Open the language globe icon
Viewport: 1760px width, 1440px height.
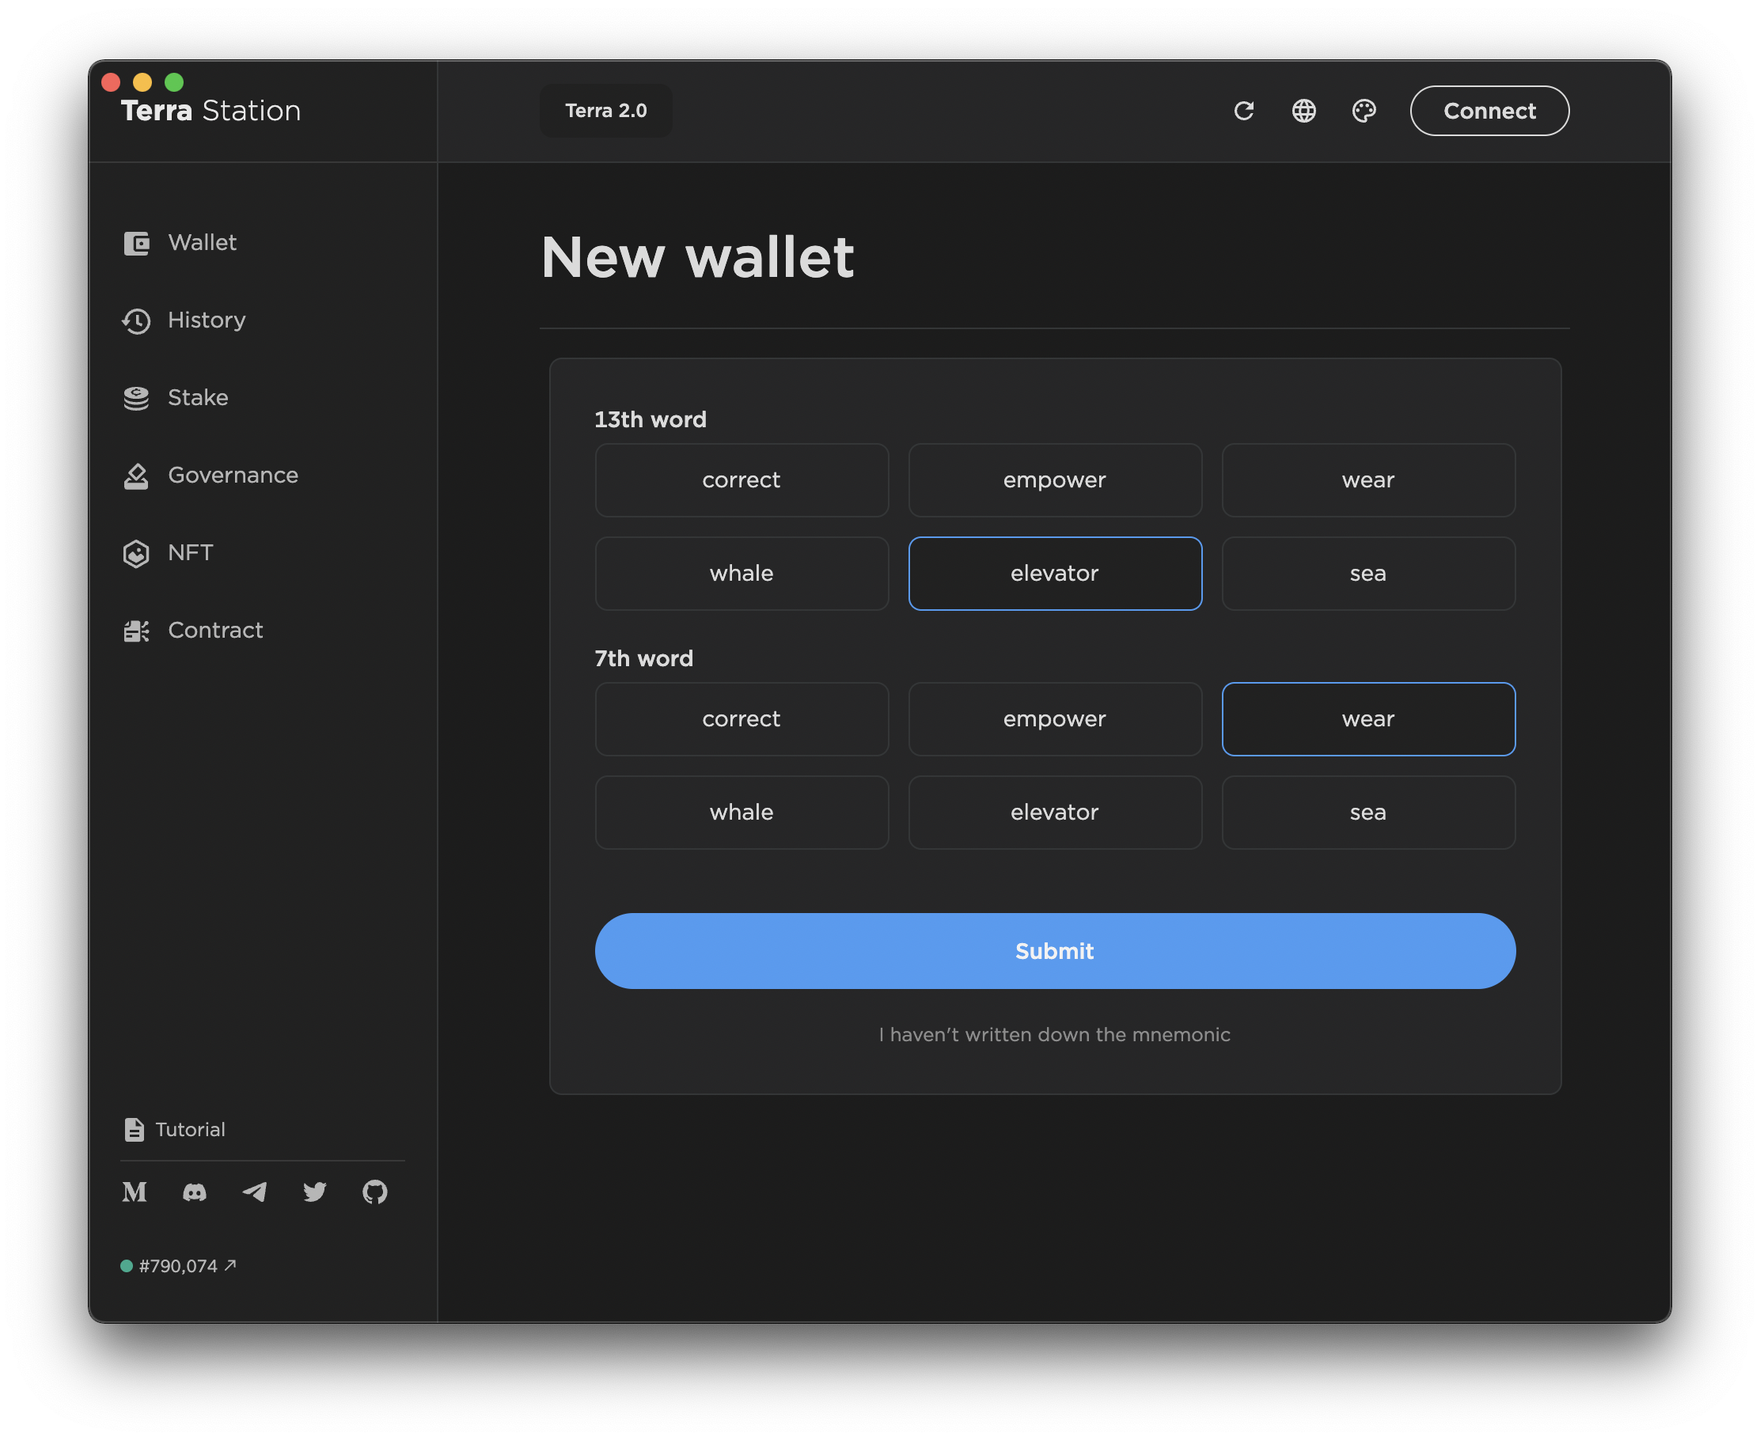point(1303,110)
